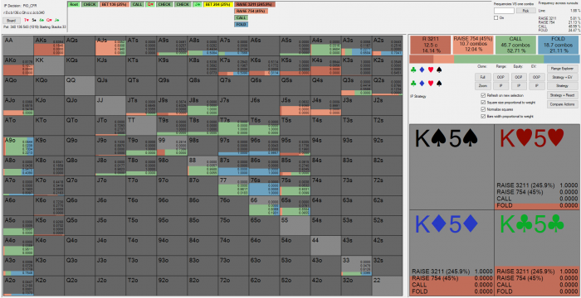Open the Range Explorer

(x=563, y=69)
